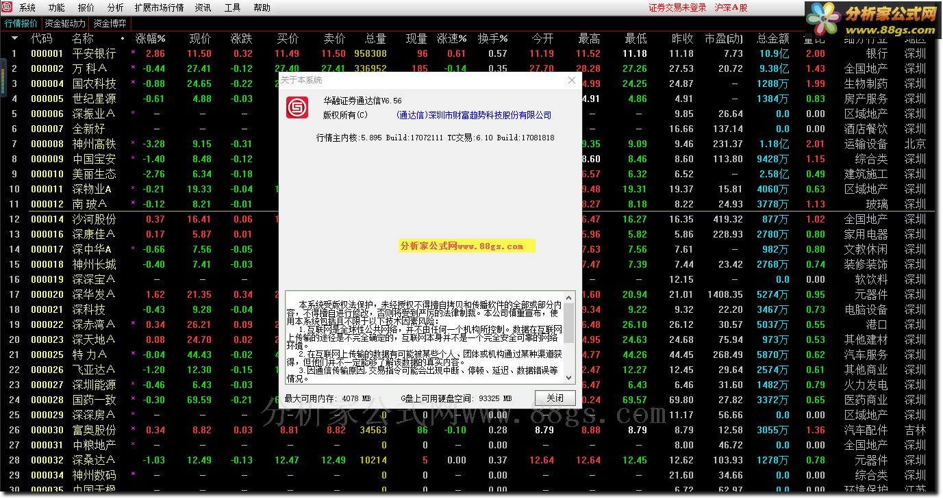Screen dimensions: 943x499
Task: Select stock code 000001
Action: pyautogui.click(x=47, y=53)
